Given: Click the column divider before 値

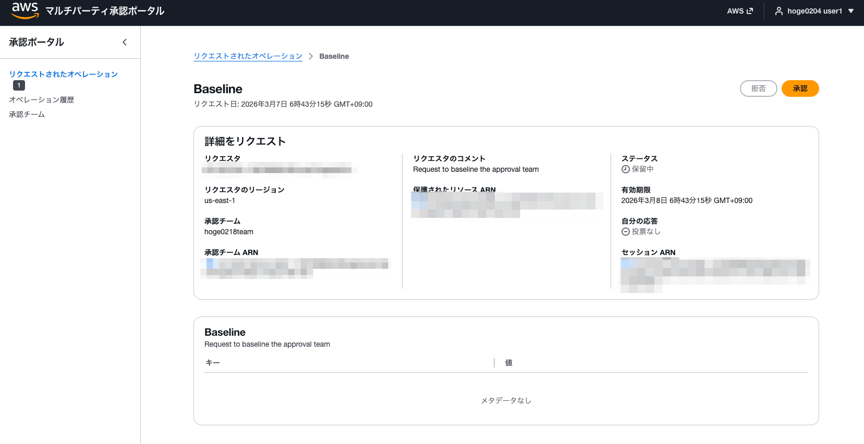Looking at the screenshot, I should point(494,363).
